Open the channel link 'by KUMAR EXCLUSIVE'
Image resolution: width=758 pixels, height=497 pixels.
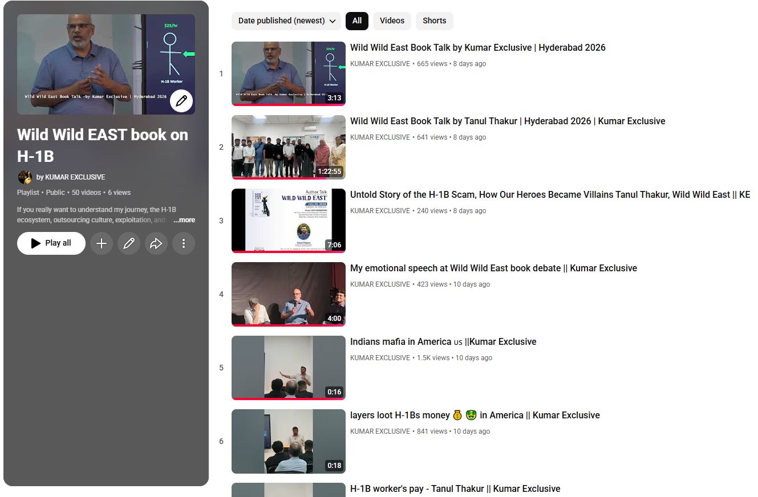[71, 177]
